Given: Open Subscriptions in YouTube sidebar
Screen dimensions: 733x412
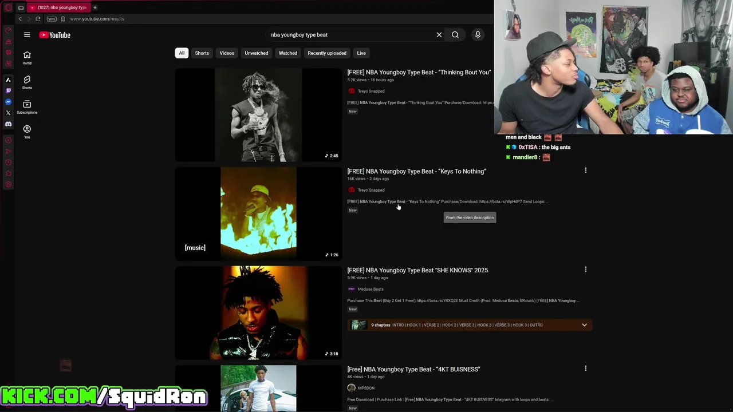Looking at the screenshot, I should [27, 107].
